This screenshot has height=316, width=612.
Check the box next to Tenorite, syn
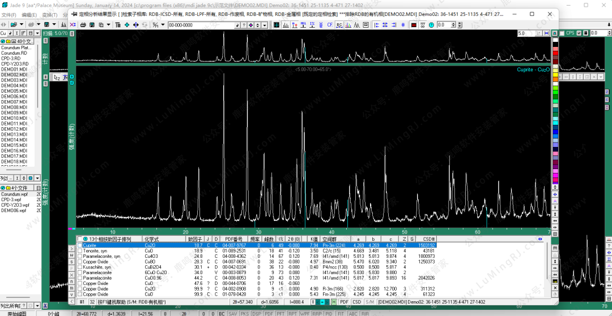coord(80,250)
